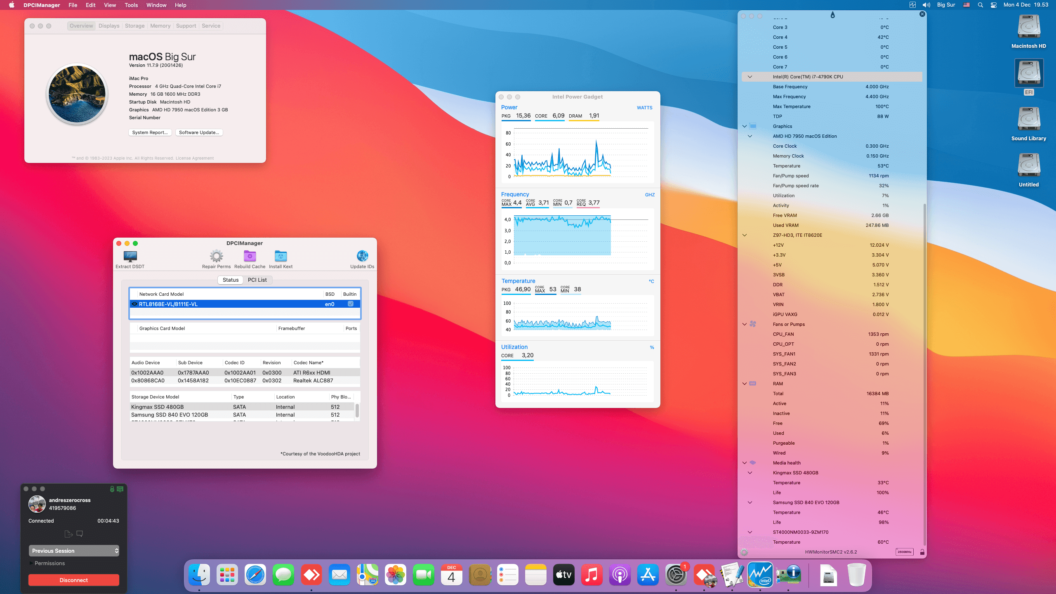Click the WATTS unit label in Power Gadget

pos(644,108)
